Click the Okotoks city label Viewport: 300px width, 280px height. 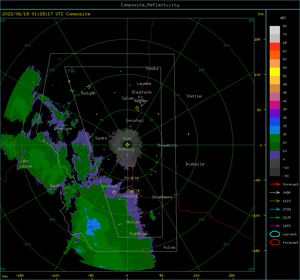point(133,222)
